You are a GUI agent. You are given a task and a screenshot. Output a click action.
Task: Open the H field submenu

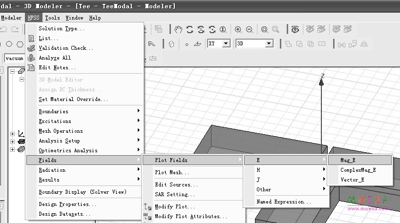point(285,170)
